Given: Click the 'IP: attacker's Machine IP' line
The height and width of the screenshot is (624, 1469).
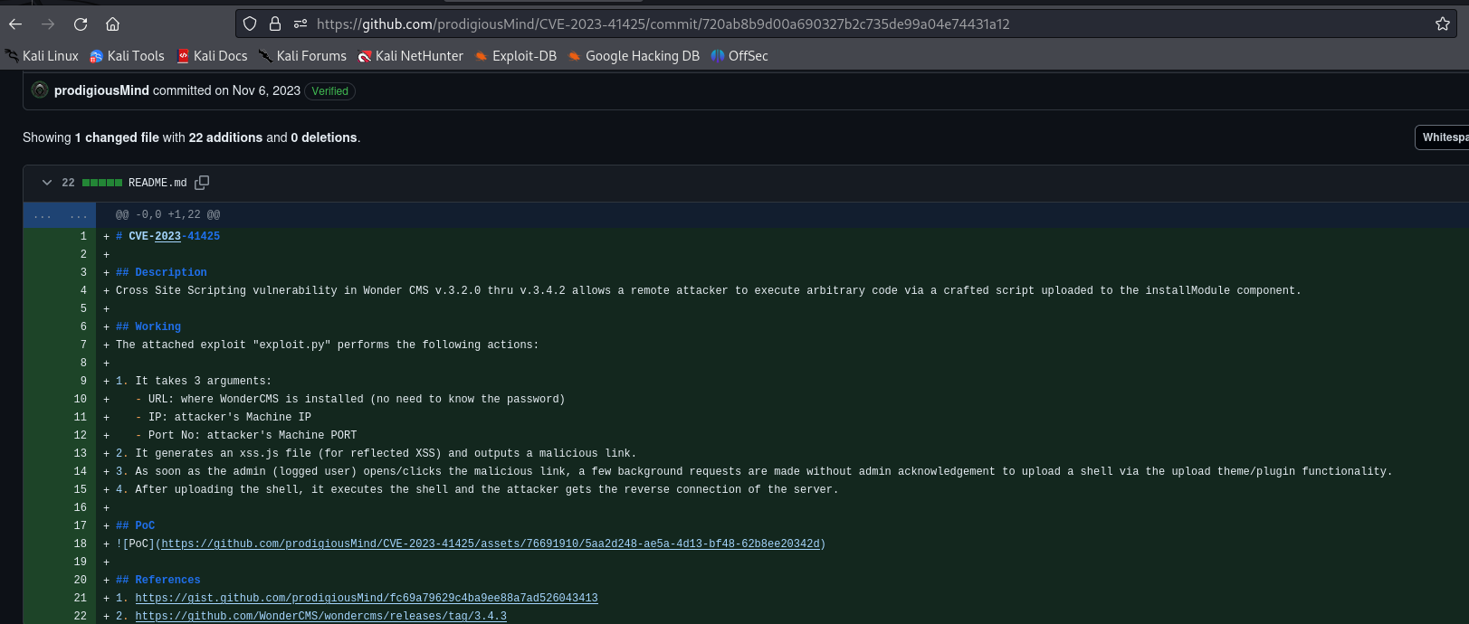Looking at the screenshot, I should tap(224, 417).
